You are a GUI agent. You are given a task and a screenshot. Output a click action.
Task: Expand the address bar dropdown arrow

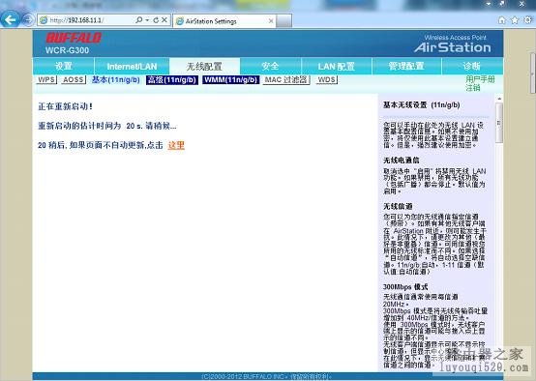tap(147, 20)
